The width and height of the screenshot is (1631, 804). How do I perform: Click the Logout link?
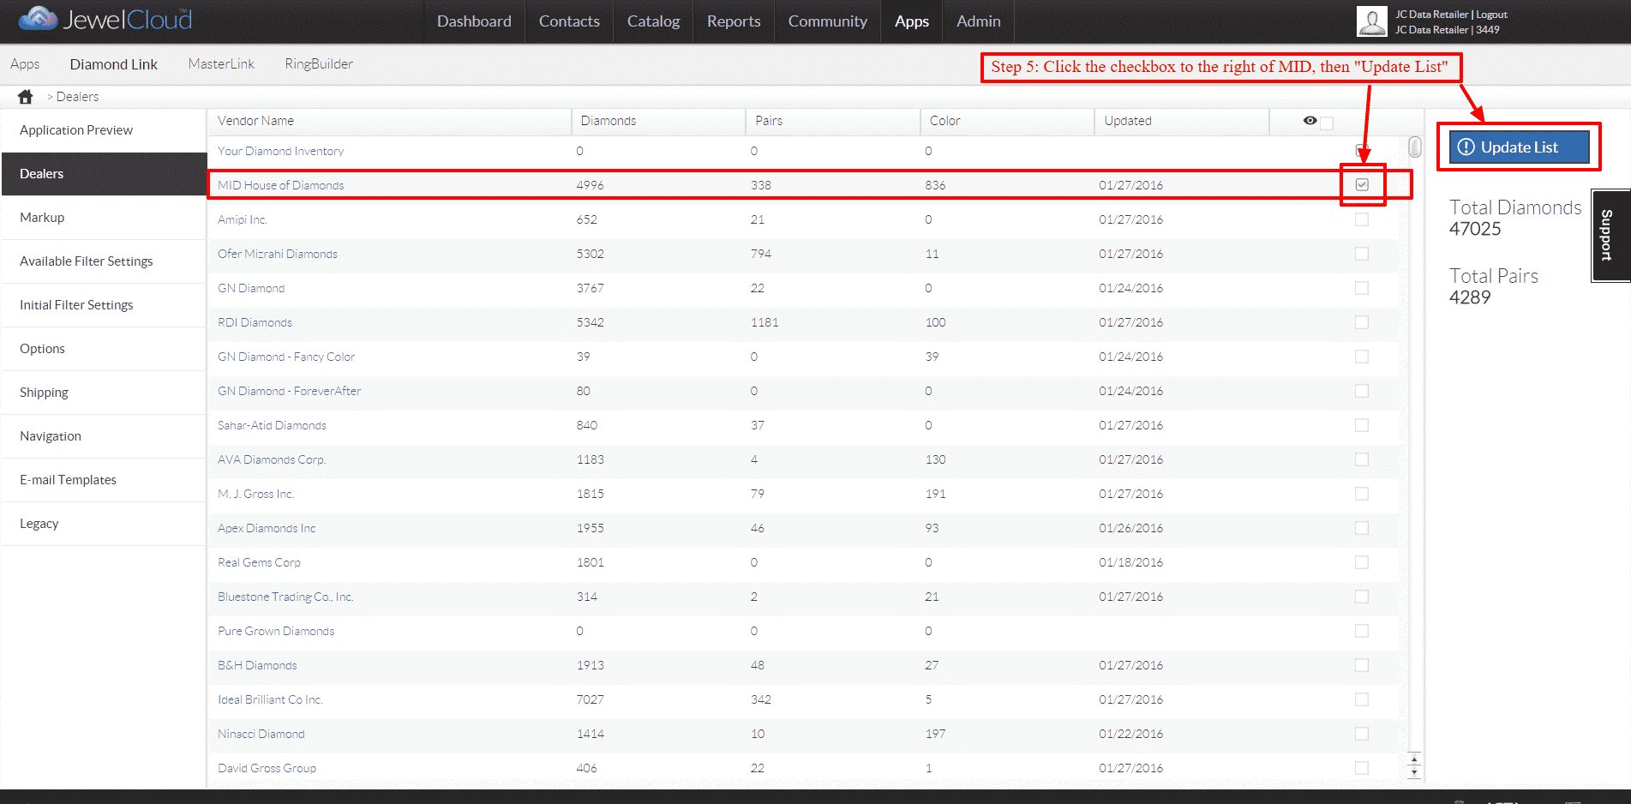tap(1491, 15)
